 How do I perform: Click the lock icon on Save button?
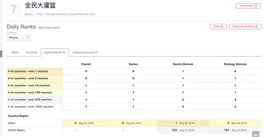222,27
